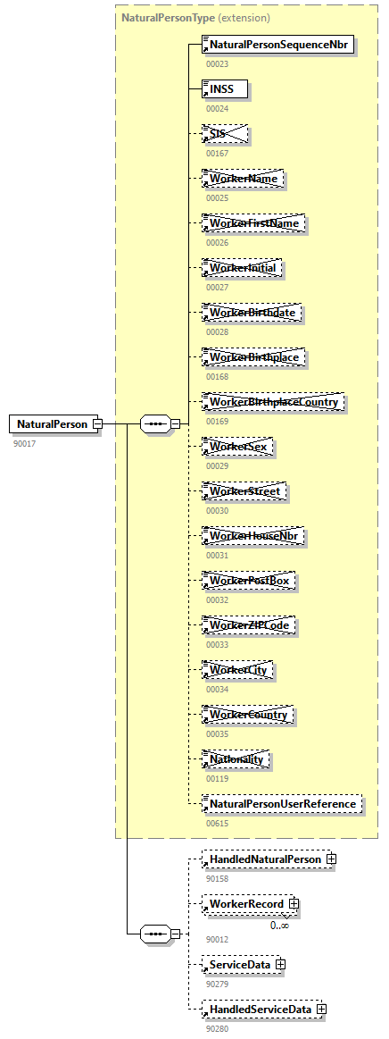Click the NaturalPerson root element box
This screenshot has width=389, height=1039.
53,423
